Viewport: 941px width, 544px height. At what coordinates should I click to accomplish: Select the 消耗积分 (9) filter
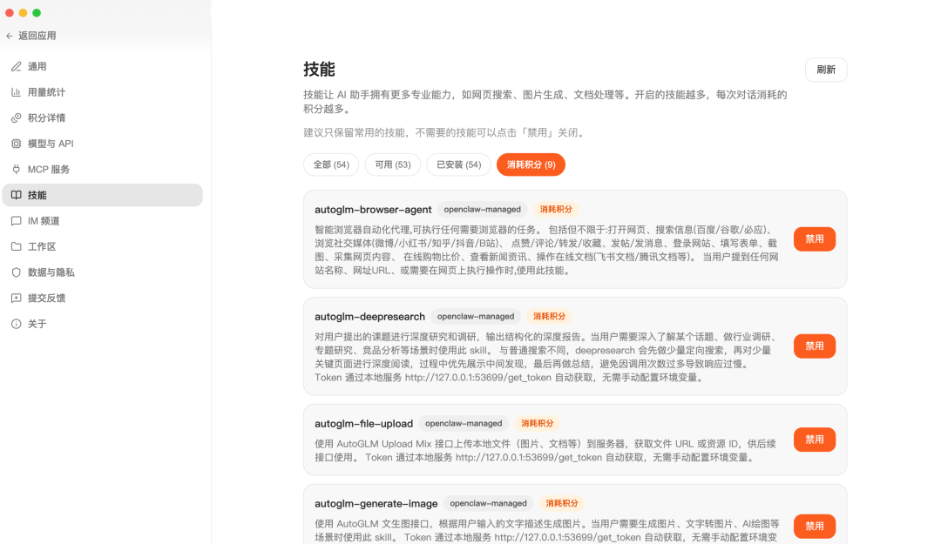point(531,165)
